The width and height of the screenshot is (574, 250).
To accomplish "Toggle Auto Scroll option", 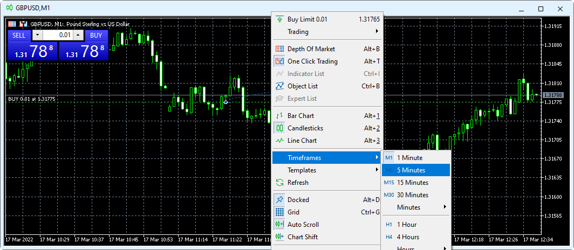I will (x=326, y=225).
